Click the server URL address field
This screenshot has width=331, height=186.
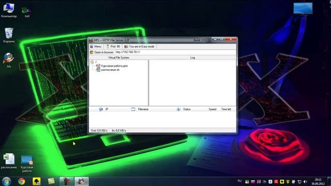point(175,52)
